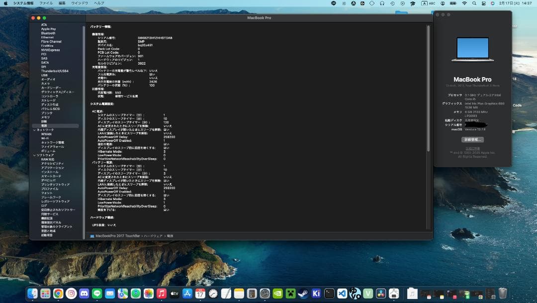Click the battery icon in the menu bar

click(x=453, y=3)
